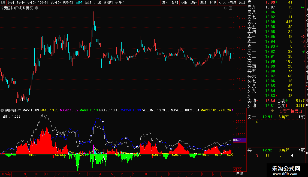
Task: Switch to the 60分钟 period
Action: coord(68,2)
